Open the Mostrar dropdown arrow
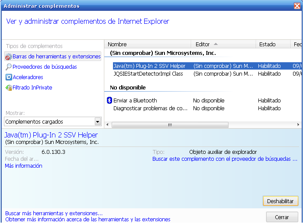 (x=97, y=122)
